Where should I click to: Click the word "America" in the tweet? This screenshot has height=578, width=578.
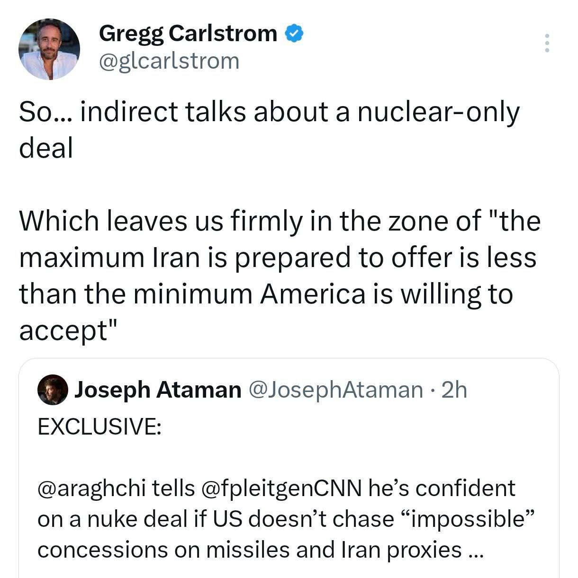point(313,294)
